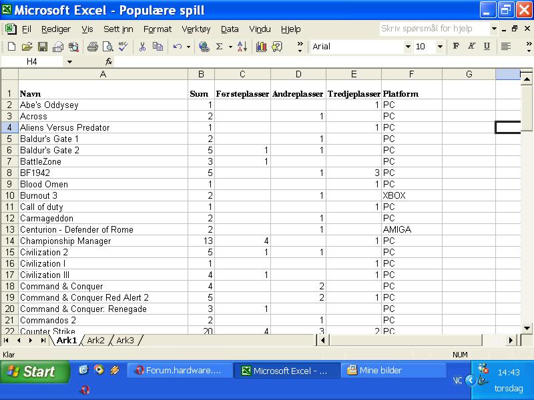
Task: Open the Chart Wizard icon
Action: click(261, 47)
